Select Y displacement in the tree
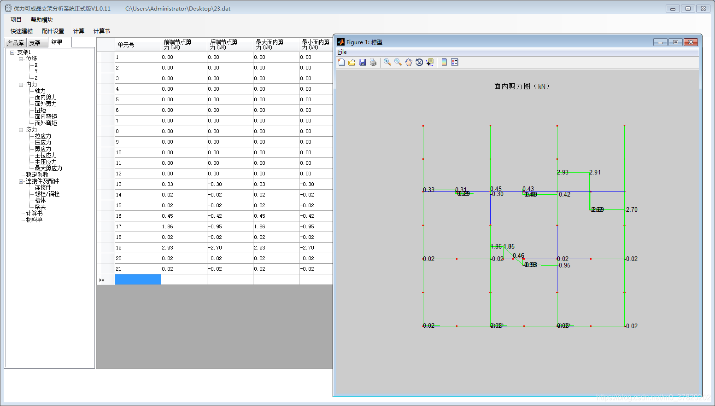715x406 pixels. coord(36,72)
